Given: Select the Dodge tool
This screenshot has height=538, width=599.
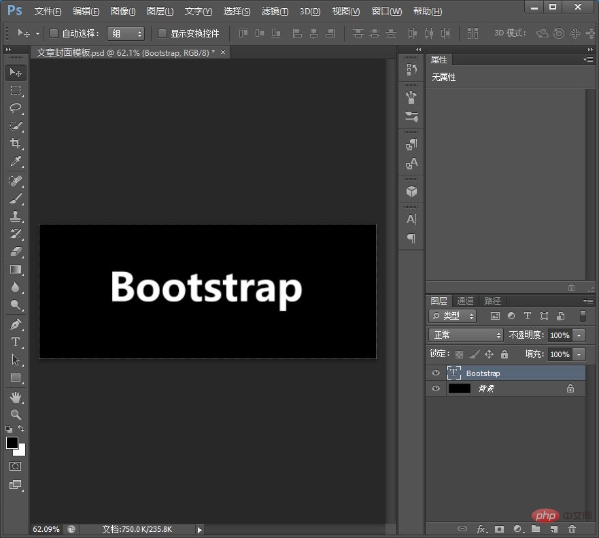Looking at the screenshot, I should [16, 305].
